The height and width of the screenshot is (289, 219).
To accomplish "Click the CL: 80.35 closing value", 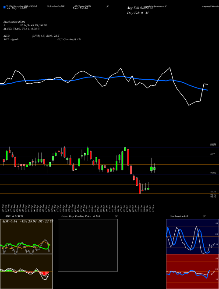I will (x=81, y=8).
